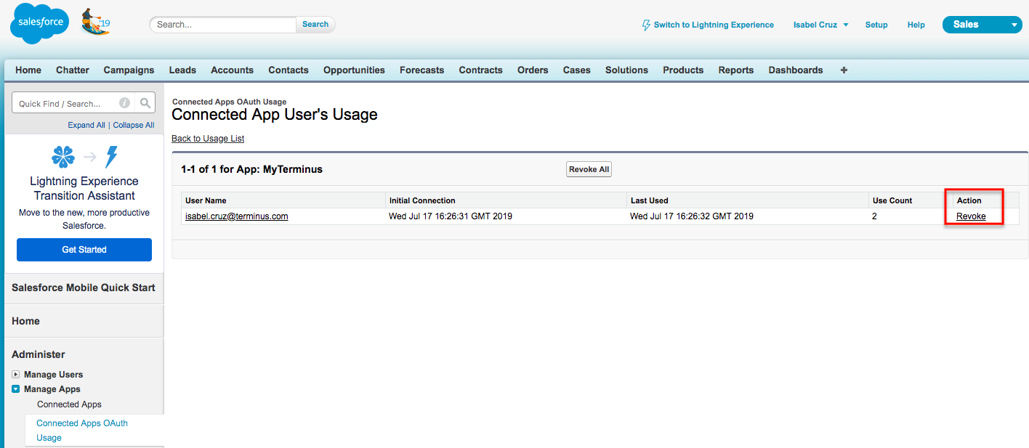This screenshot has width=1029, height=448.
Task: Revoke access for isabel.cruz@terminus.com
Action: coord(971,216)
